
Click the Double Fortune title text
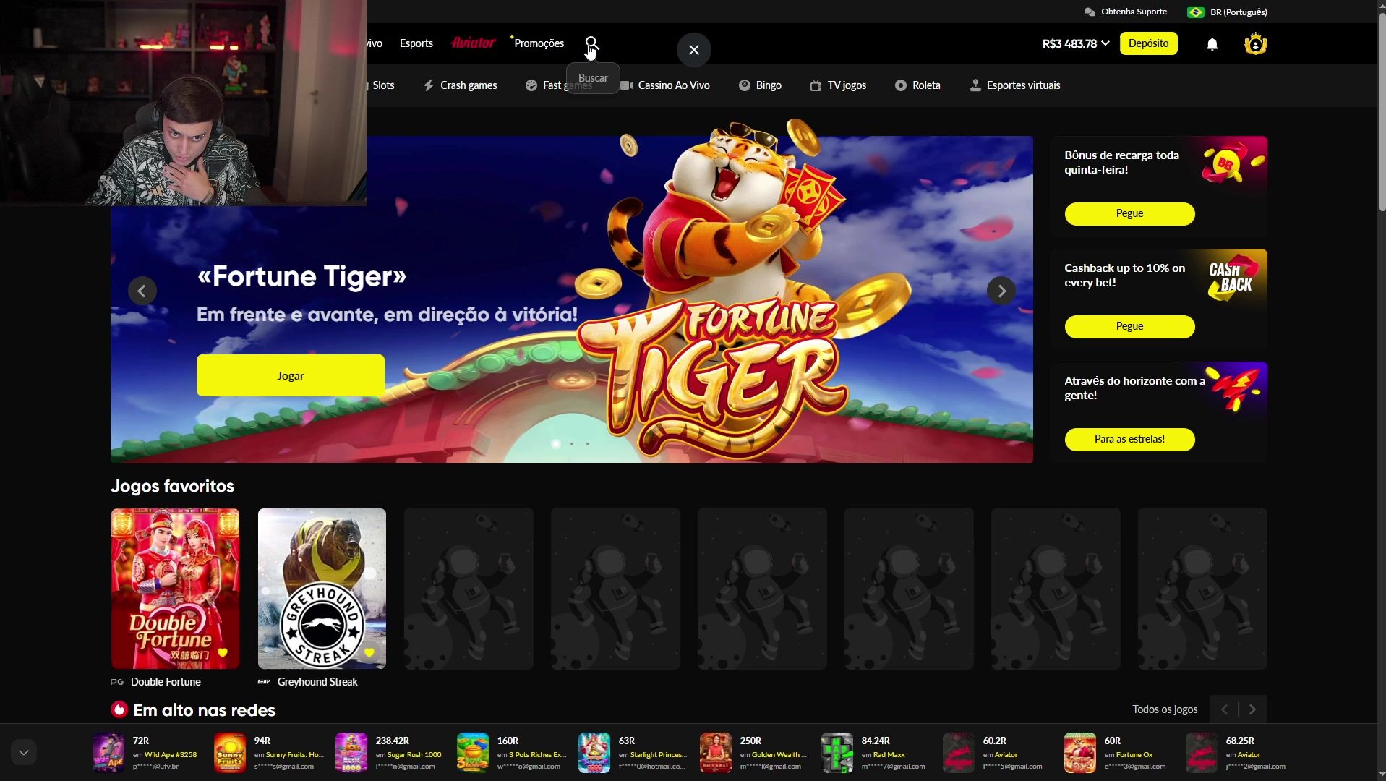(166, 682)
